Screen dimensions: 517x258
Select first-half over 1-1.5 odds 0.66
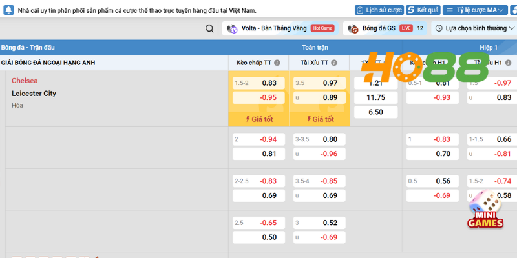point(492,139)
